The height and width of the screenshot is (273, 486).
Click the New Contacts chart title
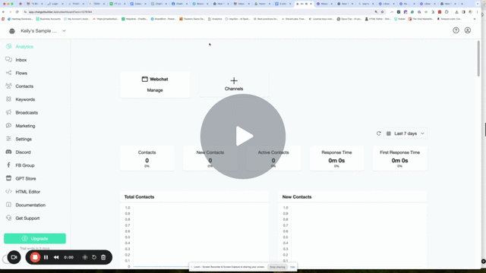pyautogui.click(x=297, y=197)
